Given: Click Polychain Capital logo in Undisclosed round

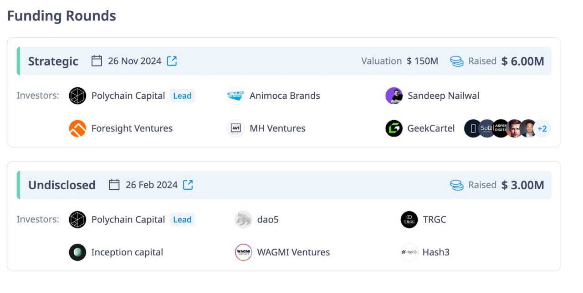Looking at the screenshot, I should (x=77, y=220).
